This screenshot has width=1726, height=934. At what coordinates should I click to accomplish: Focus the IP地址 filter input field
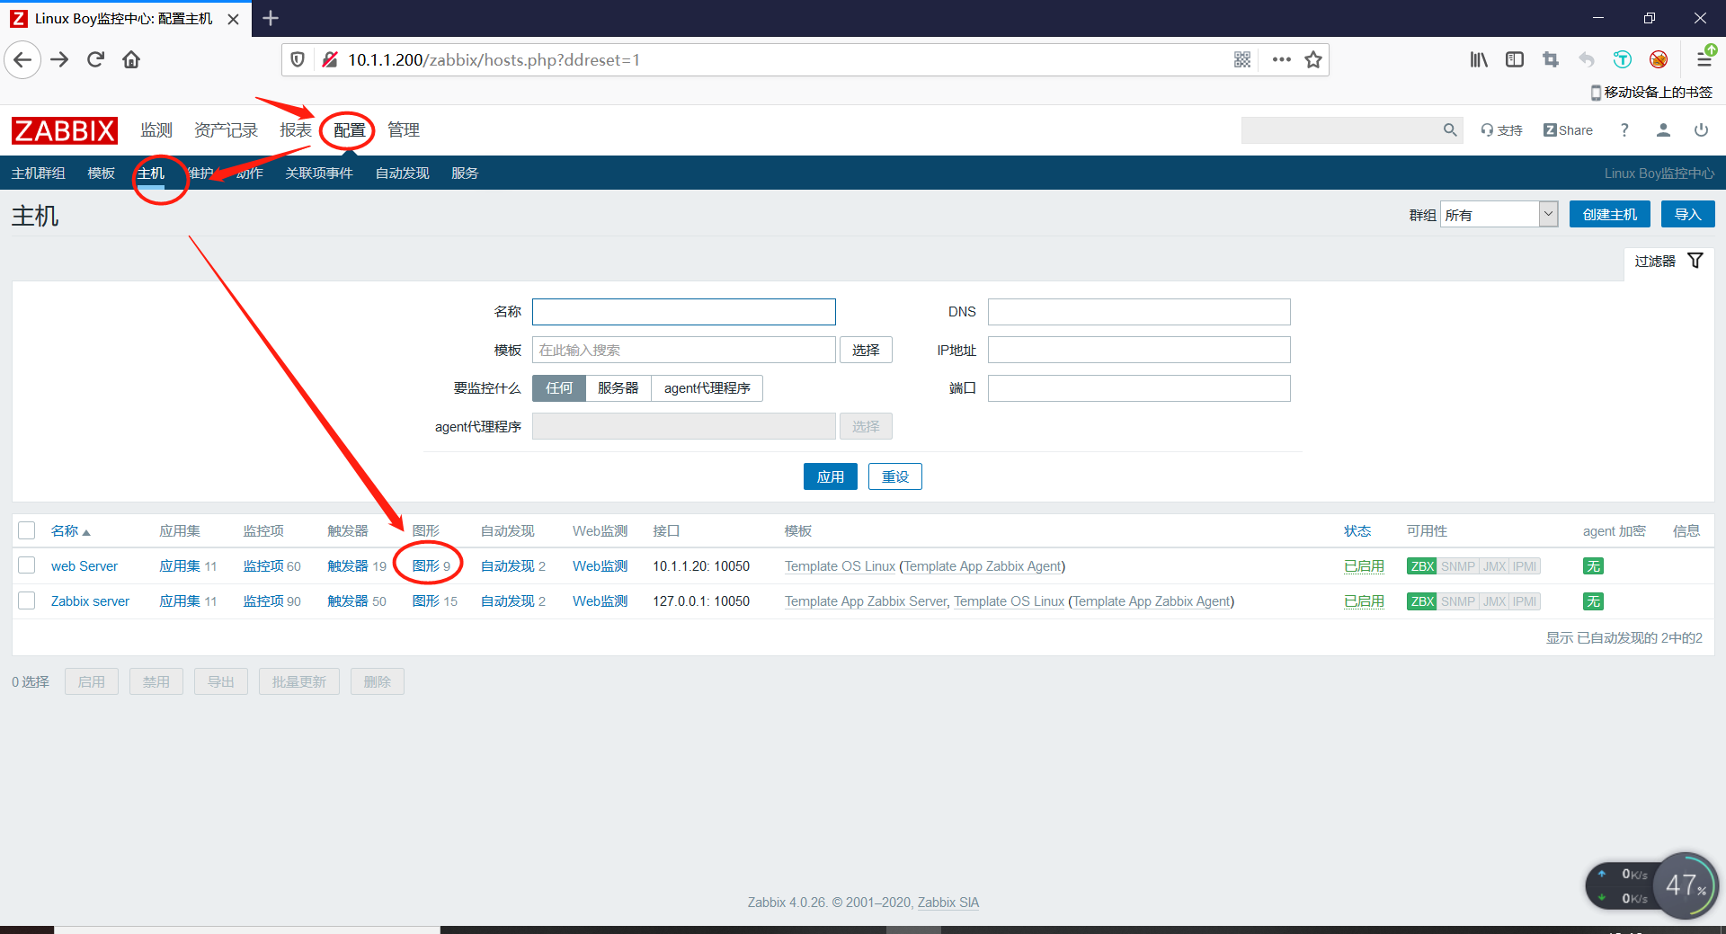coord(1139,350)
